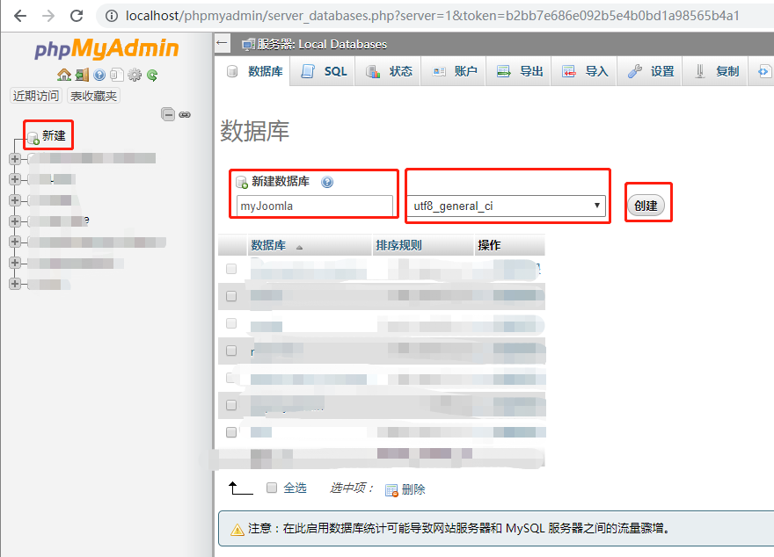The image size is (774, 557).
Task: Click the 数据库 page heading
Action: click(254, 131)
